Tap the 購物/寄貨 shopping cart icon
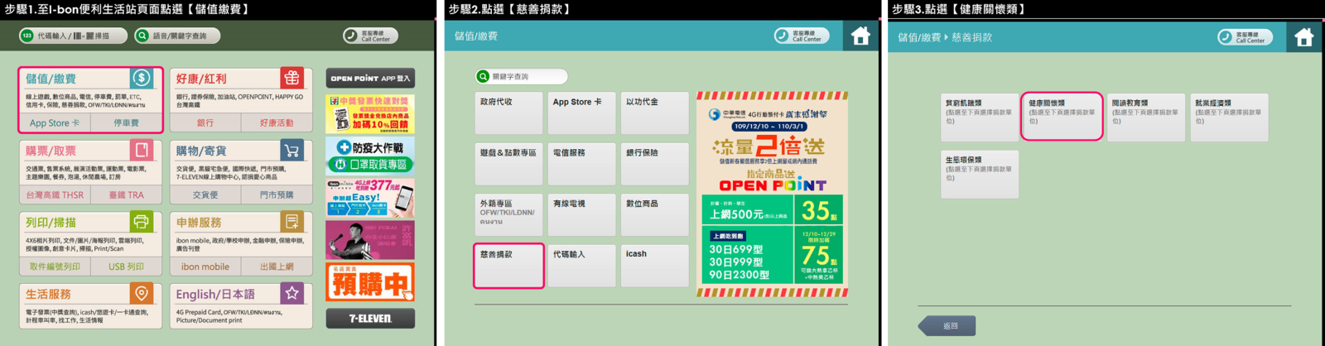The height and width of the screenshot is (346, 1325). (291, 150)
